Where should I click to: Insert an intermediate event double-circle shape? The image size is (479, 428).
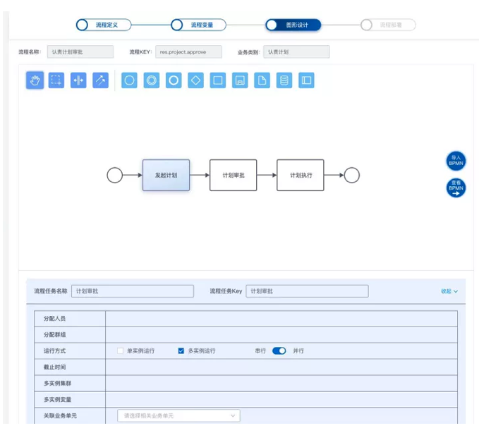(x=152, y=80)
